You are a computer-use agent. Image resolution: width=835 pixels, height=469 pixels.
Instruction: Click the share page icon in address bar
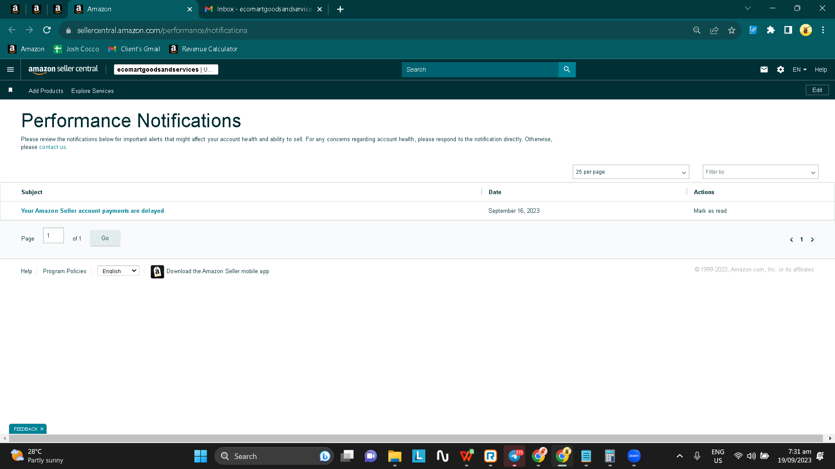point(714,30)
